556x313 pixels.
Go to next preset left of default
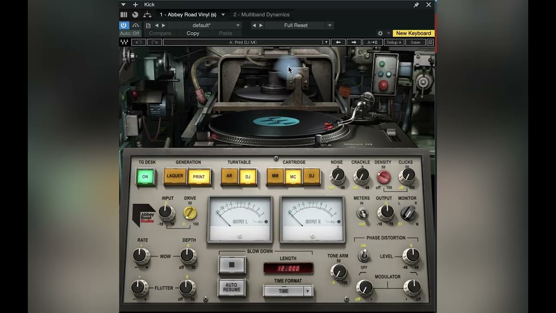(x=163, y=25)
